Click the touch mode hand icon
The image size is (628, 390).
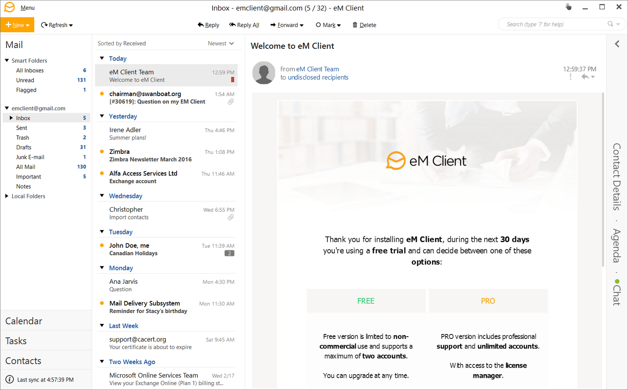568,7
